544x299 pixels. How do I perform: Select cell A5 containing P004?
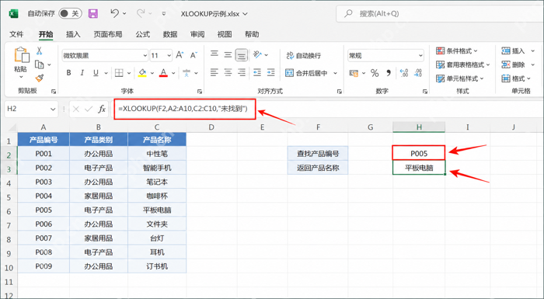[44, 196]
